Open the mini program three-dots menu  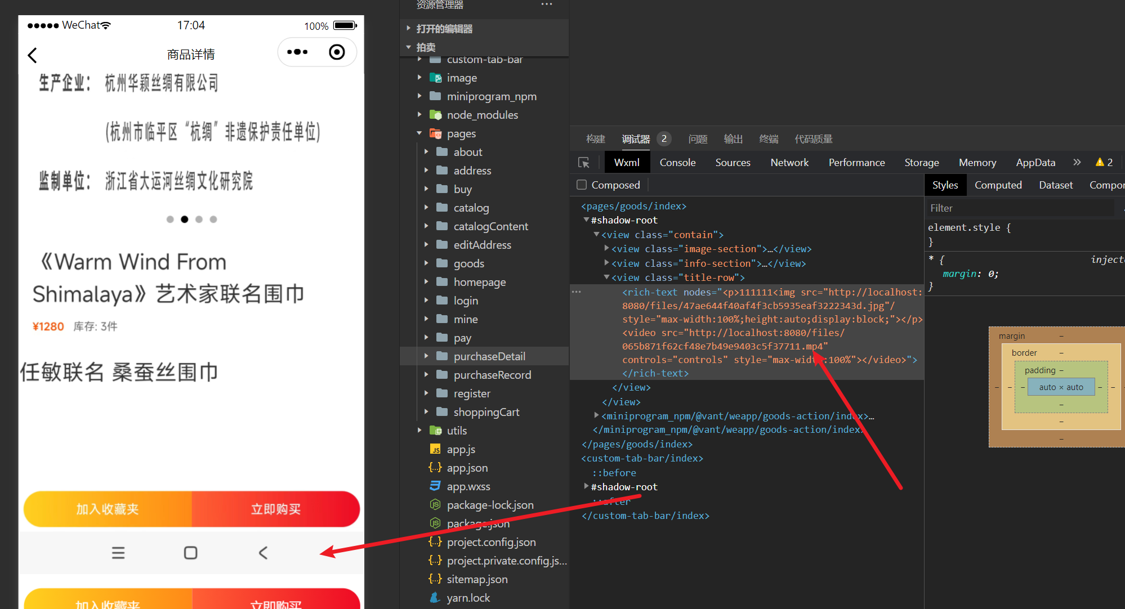(297, 52)
